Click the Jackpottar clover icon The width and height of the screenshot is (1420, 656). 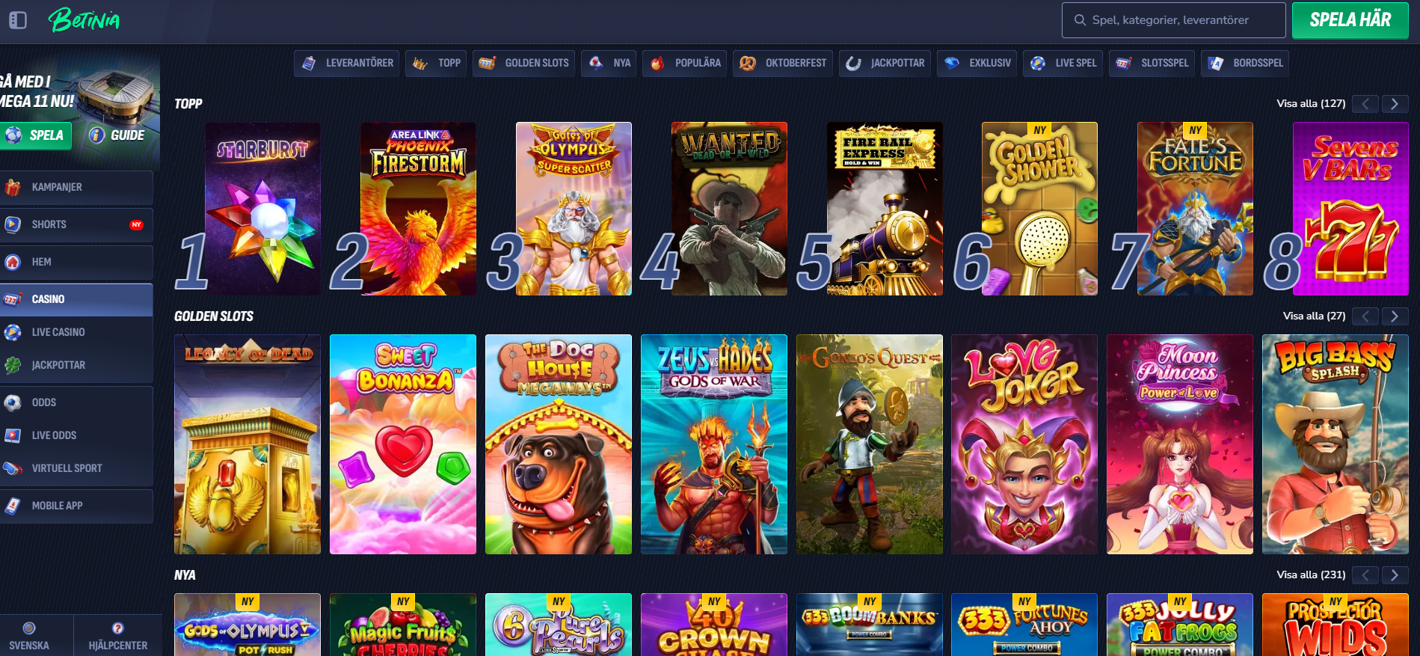click(x=13, y=365)
